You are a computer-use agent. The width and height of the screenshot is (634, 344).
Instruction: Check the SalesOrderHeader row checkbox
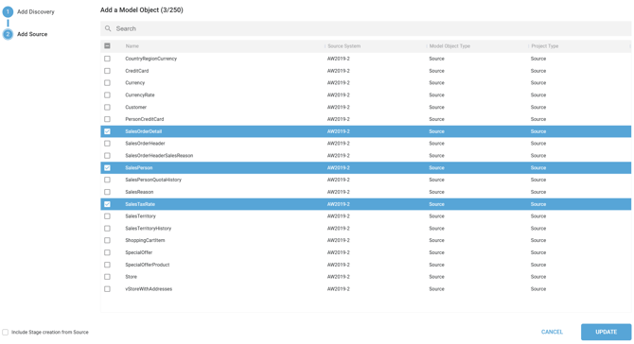pos(107,144)
